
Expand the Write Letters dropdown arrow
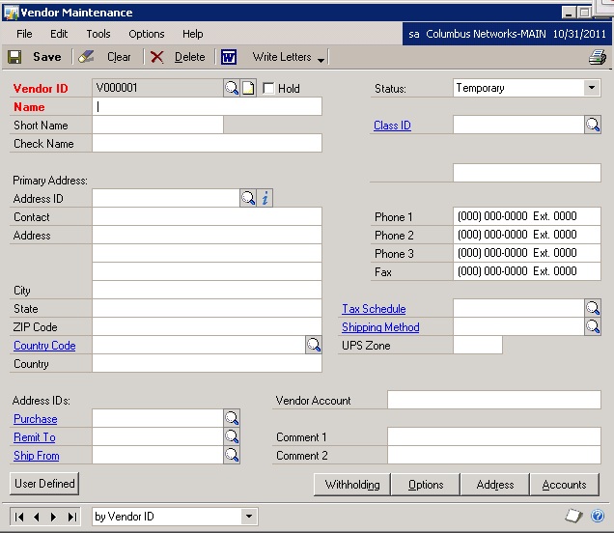321,60
